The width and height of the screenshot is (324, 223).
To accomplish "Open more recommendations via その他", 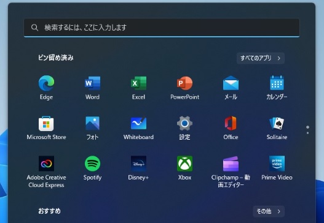I will [269, 211].
